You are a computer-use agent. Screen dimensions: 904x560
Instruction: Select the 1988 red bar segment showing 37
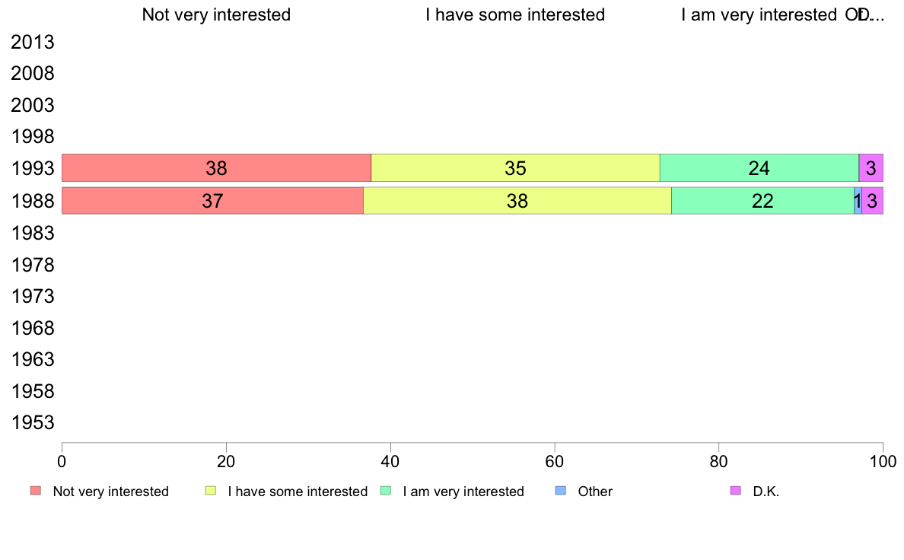click(x=213, y=201)
